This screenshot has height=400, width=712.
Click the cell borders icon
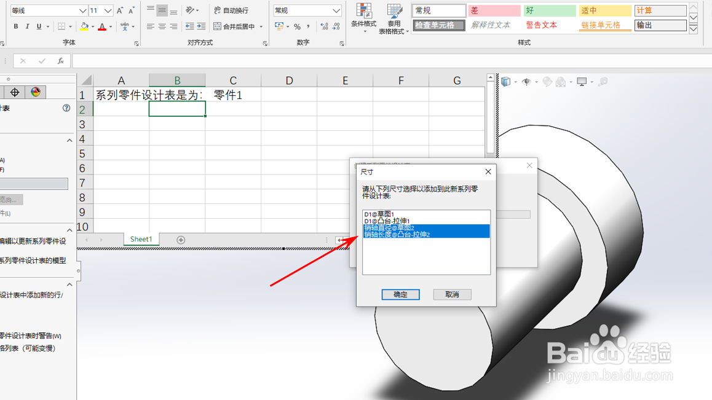[61, 26]
